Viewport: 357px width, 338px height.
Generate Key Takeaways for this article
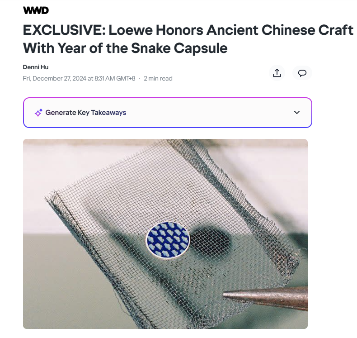coord(85,113)
